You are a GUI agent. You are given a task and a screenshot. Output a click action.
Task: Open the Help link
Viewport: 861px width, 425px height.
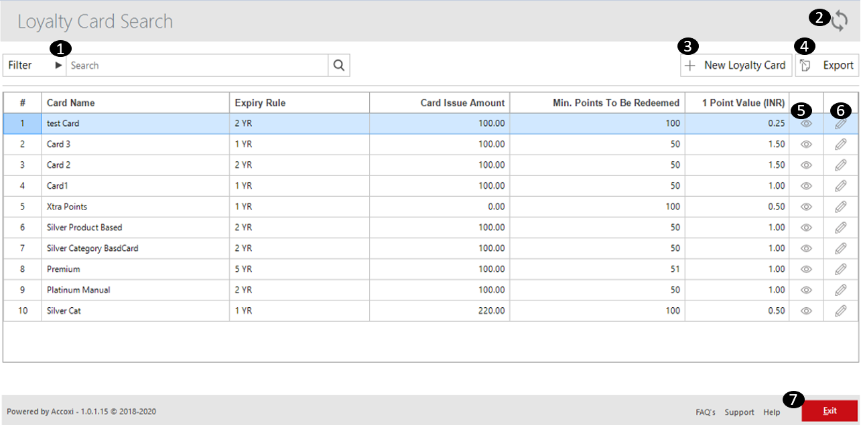tap(771, 412)
